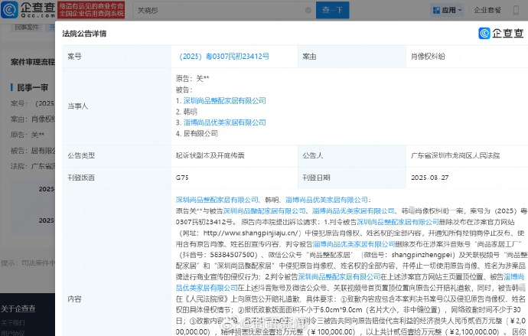Click the 查一下 search button
Screen dimensions: 528x336
pyautogui.click(x=332, y=10)
